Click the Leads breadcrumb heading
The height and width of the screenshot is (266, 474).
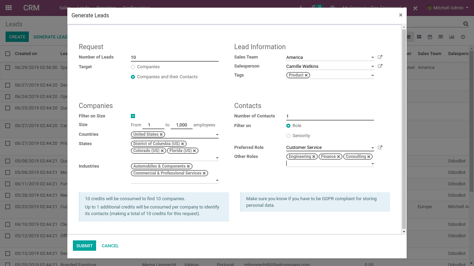pyautogui.click(x=14, y=24)
